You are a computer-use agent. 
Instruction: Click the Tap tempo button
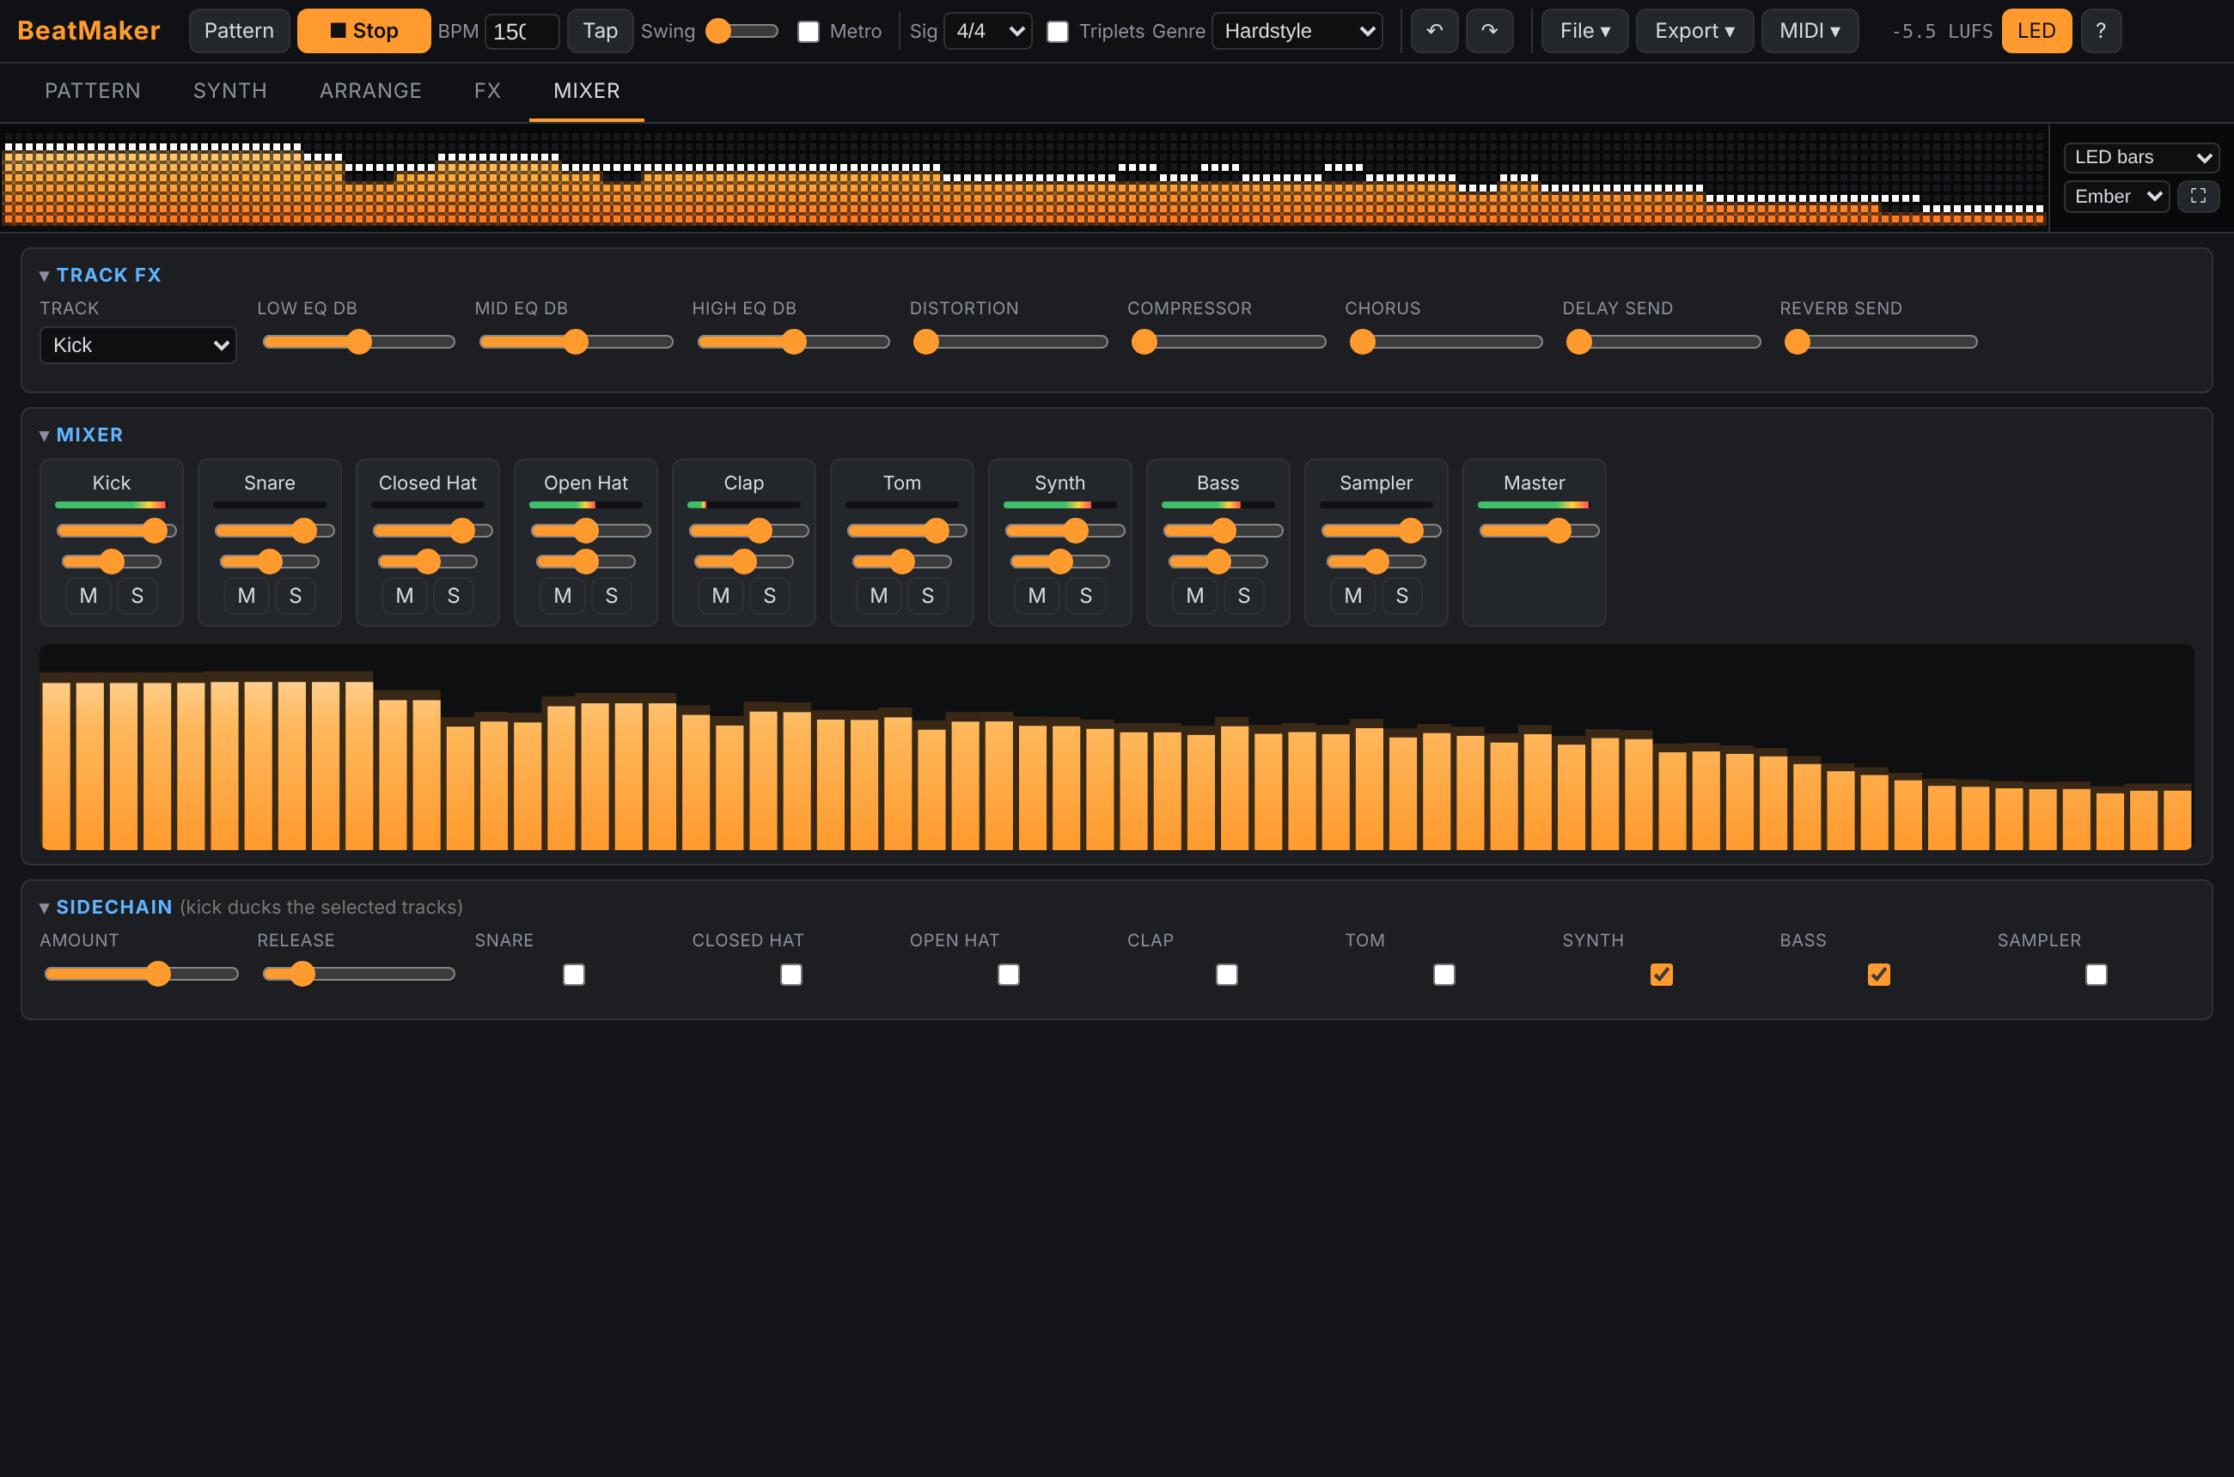tap(600, 31)
